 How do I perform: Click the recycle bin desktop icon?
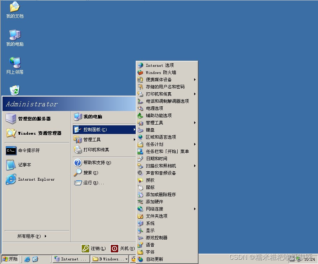click(15, 90)
